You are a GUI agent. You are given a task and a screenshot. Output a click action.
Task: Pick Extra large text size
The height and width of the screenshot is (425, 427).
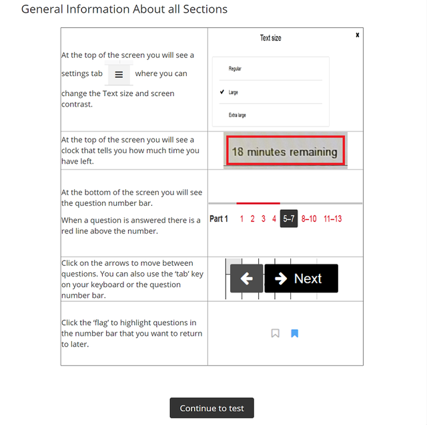[x=237, y=115]
